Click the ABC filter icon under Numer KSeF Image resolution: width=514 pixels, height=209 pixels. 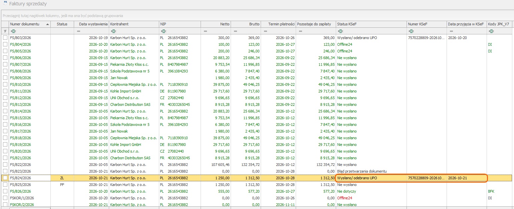click(411, 31)
